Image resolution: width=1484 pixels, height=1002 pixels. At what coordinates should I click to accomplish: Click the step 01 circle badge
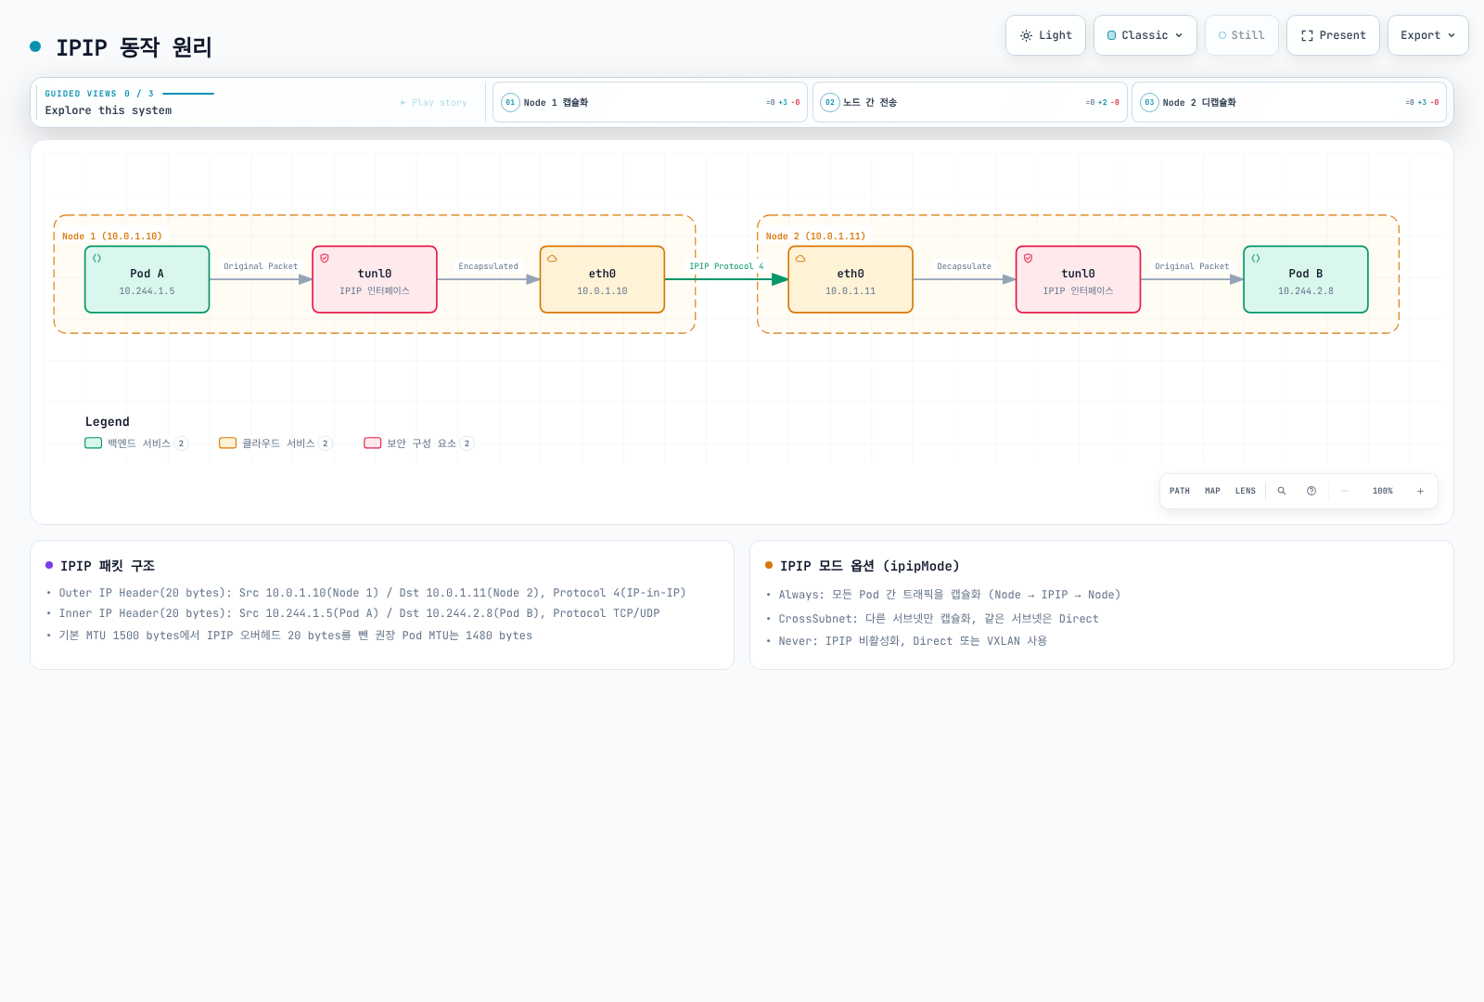(x=510, y=102)
